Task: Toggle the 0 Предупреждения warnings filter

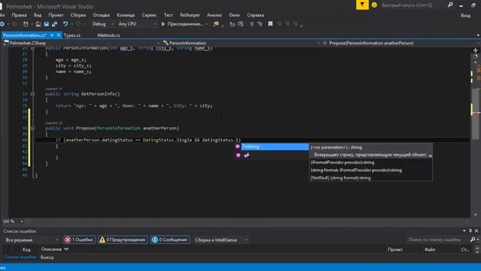Action: (123, 239)
